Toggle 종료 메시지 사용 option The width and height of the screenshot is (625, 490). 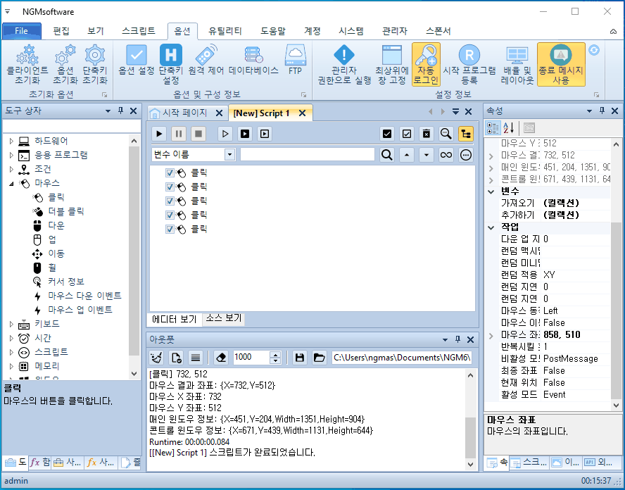coord(561,64)
